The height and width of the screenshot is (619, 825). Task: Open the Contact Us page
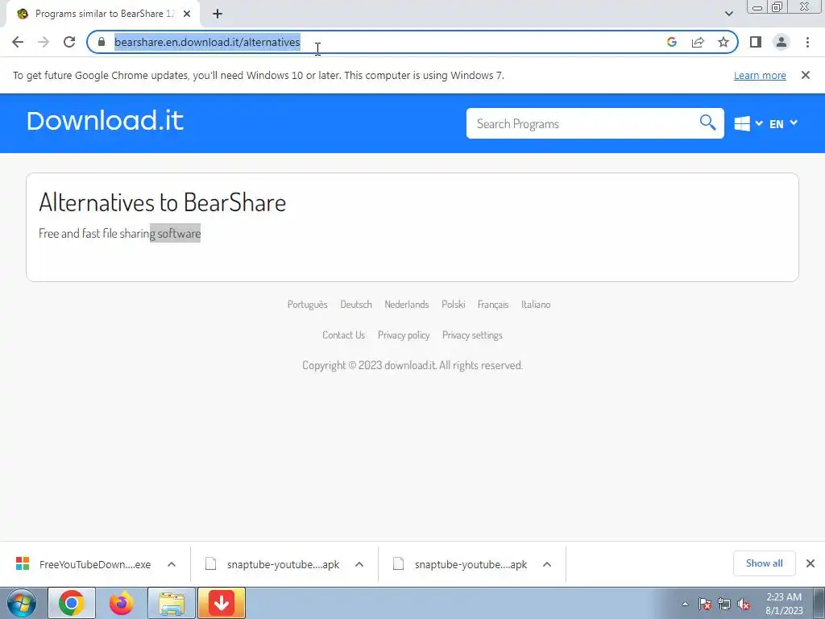343,334
